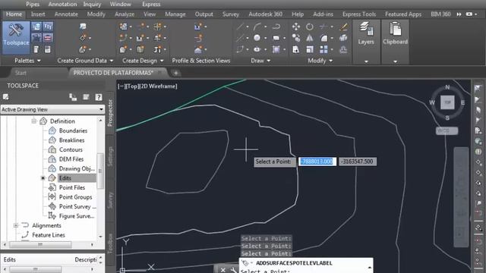Click the Toolspace button in ribbon
The width and height of the screenshot is (486, 273).
click(16, 37)
